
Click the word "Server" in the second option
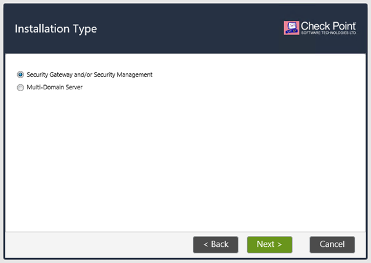click(73, 87)
